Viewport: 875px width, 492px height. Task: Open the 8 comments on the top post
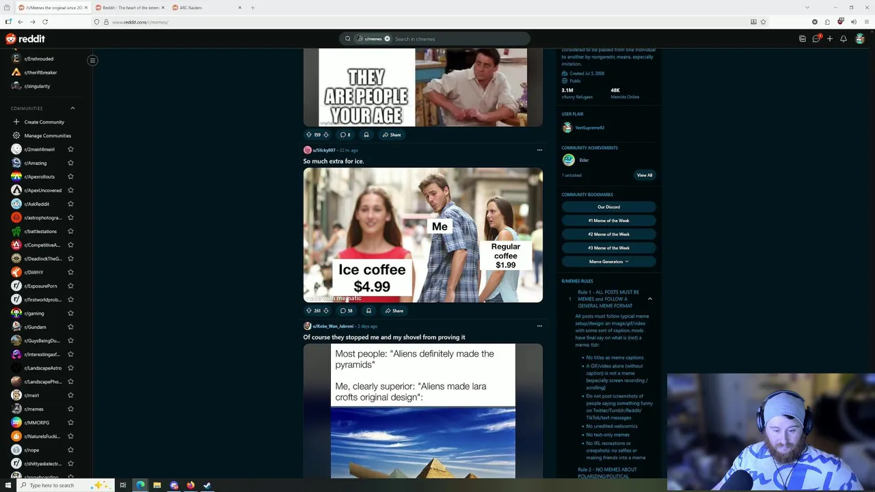[x=345, y=135]
